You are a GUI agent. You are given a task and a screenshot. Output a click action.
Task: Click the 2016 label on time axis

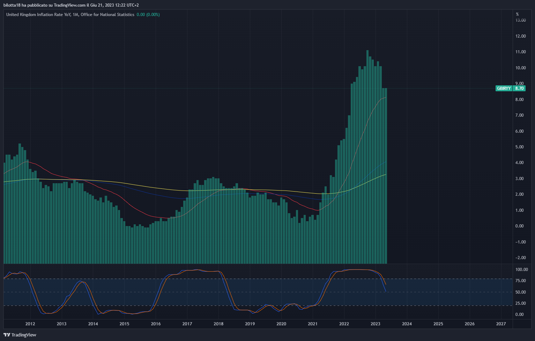[156, 324]
